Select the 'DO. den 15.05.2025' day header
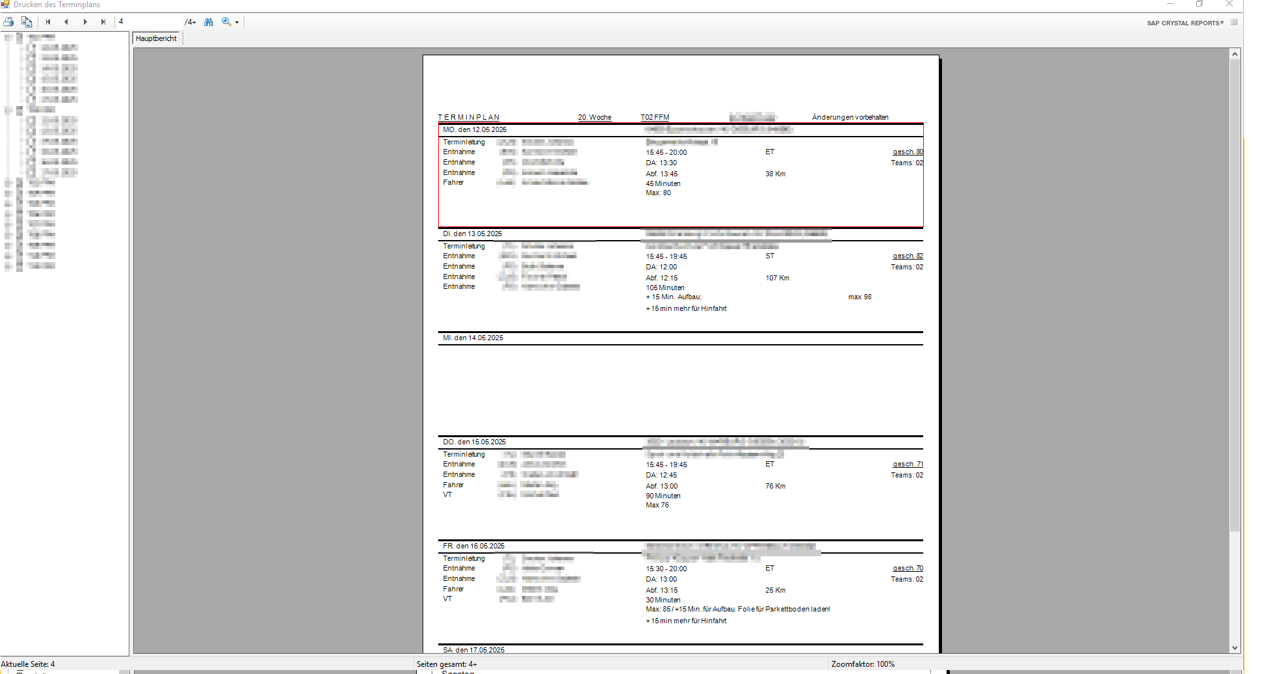1271x674 pixels. (475, 442)
